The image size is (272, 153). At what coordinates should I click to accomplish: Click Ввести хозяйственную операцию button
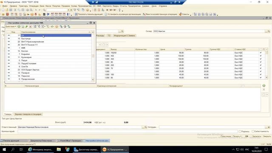point(160,14)
